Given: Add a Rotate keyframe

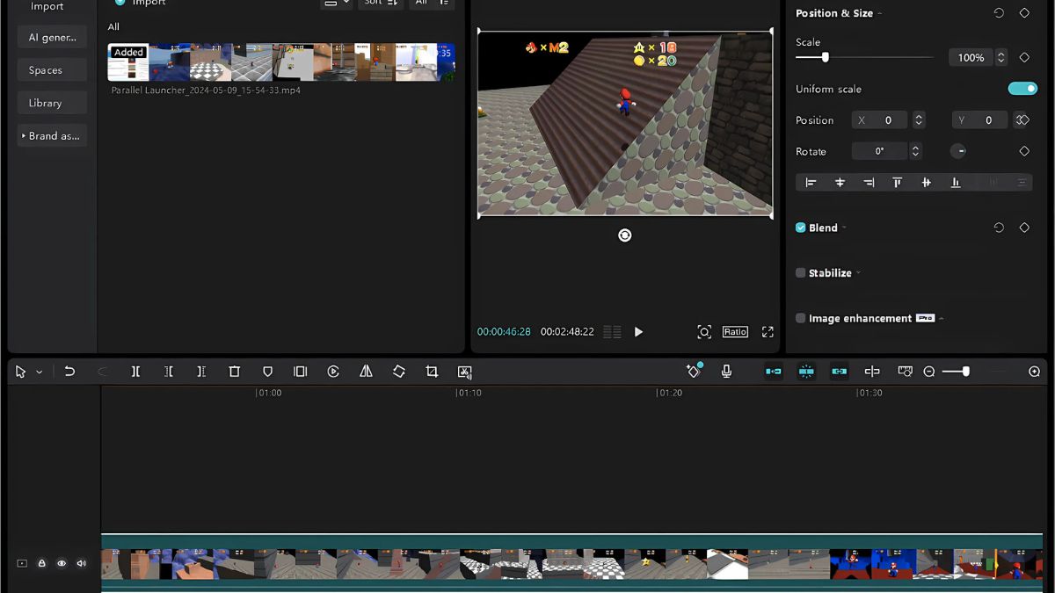Looking at the screenshot, I should pos(1024,151).
